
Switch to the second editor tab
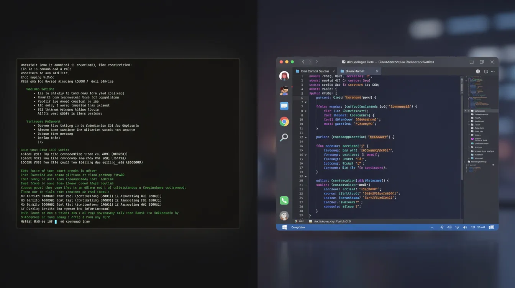click(x=359, y=71)
